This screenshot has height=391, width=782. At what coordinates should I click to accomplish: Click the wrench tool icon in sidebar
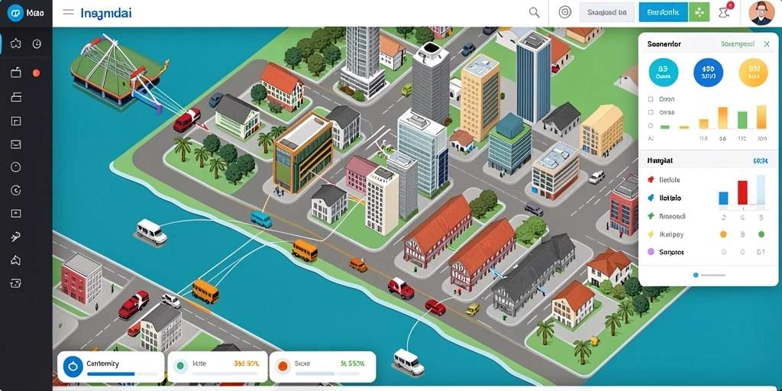click(x=16, y=237)
